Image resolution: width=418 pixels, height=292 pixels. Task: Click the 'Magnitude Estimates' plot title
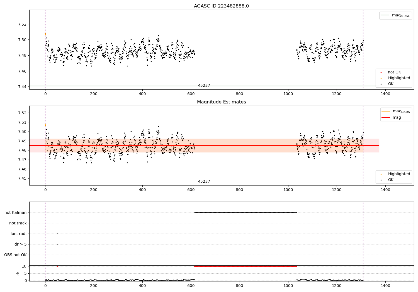pos(221,102)
